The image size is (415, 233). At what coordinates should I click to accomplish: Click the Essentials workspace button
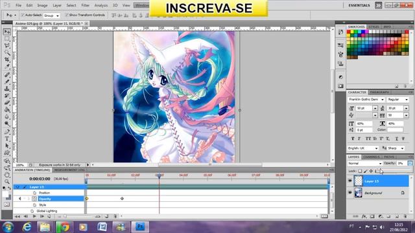click(359, 5)
